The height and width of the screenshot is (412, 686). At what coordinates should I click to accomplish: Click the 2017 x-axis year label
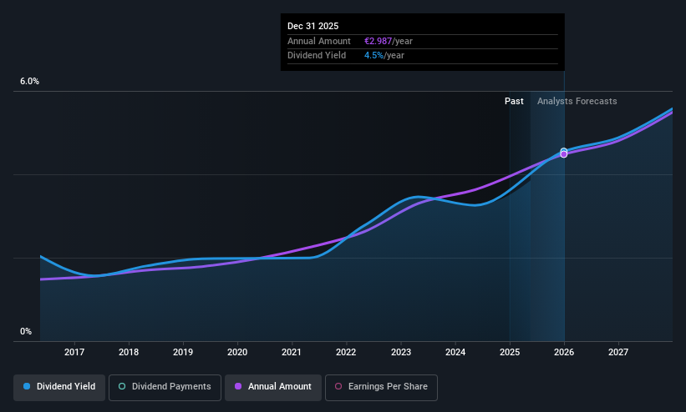coord(74,352)
